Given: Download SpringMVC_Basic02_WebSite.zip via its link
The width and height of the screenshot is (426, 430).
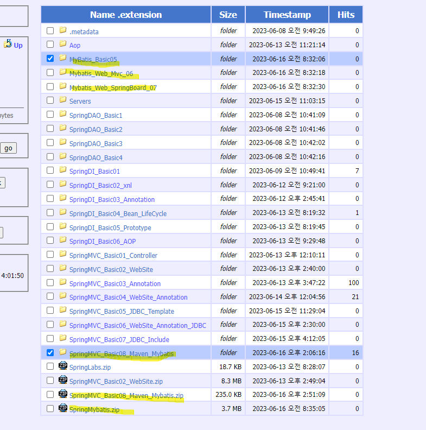Looking at the screenshot, I should pyautogui.click(x=116, y=382).
